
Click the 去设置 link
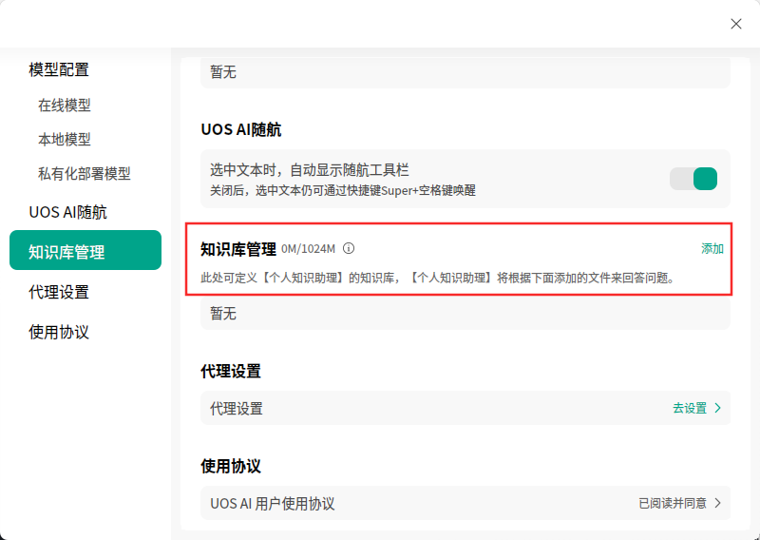690,408
